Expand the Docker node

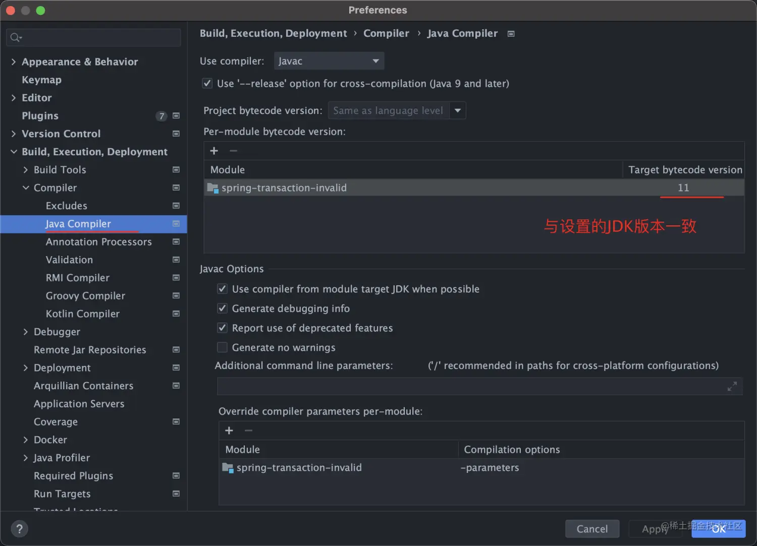(26, 440)
